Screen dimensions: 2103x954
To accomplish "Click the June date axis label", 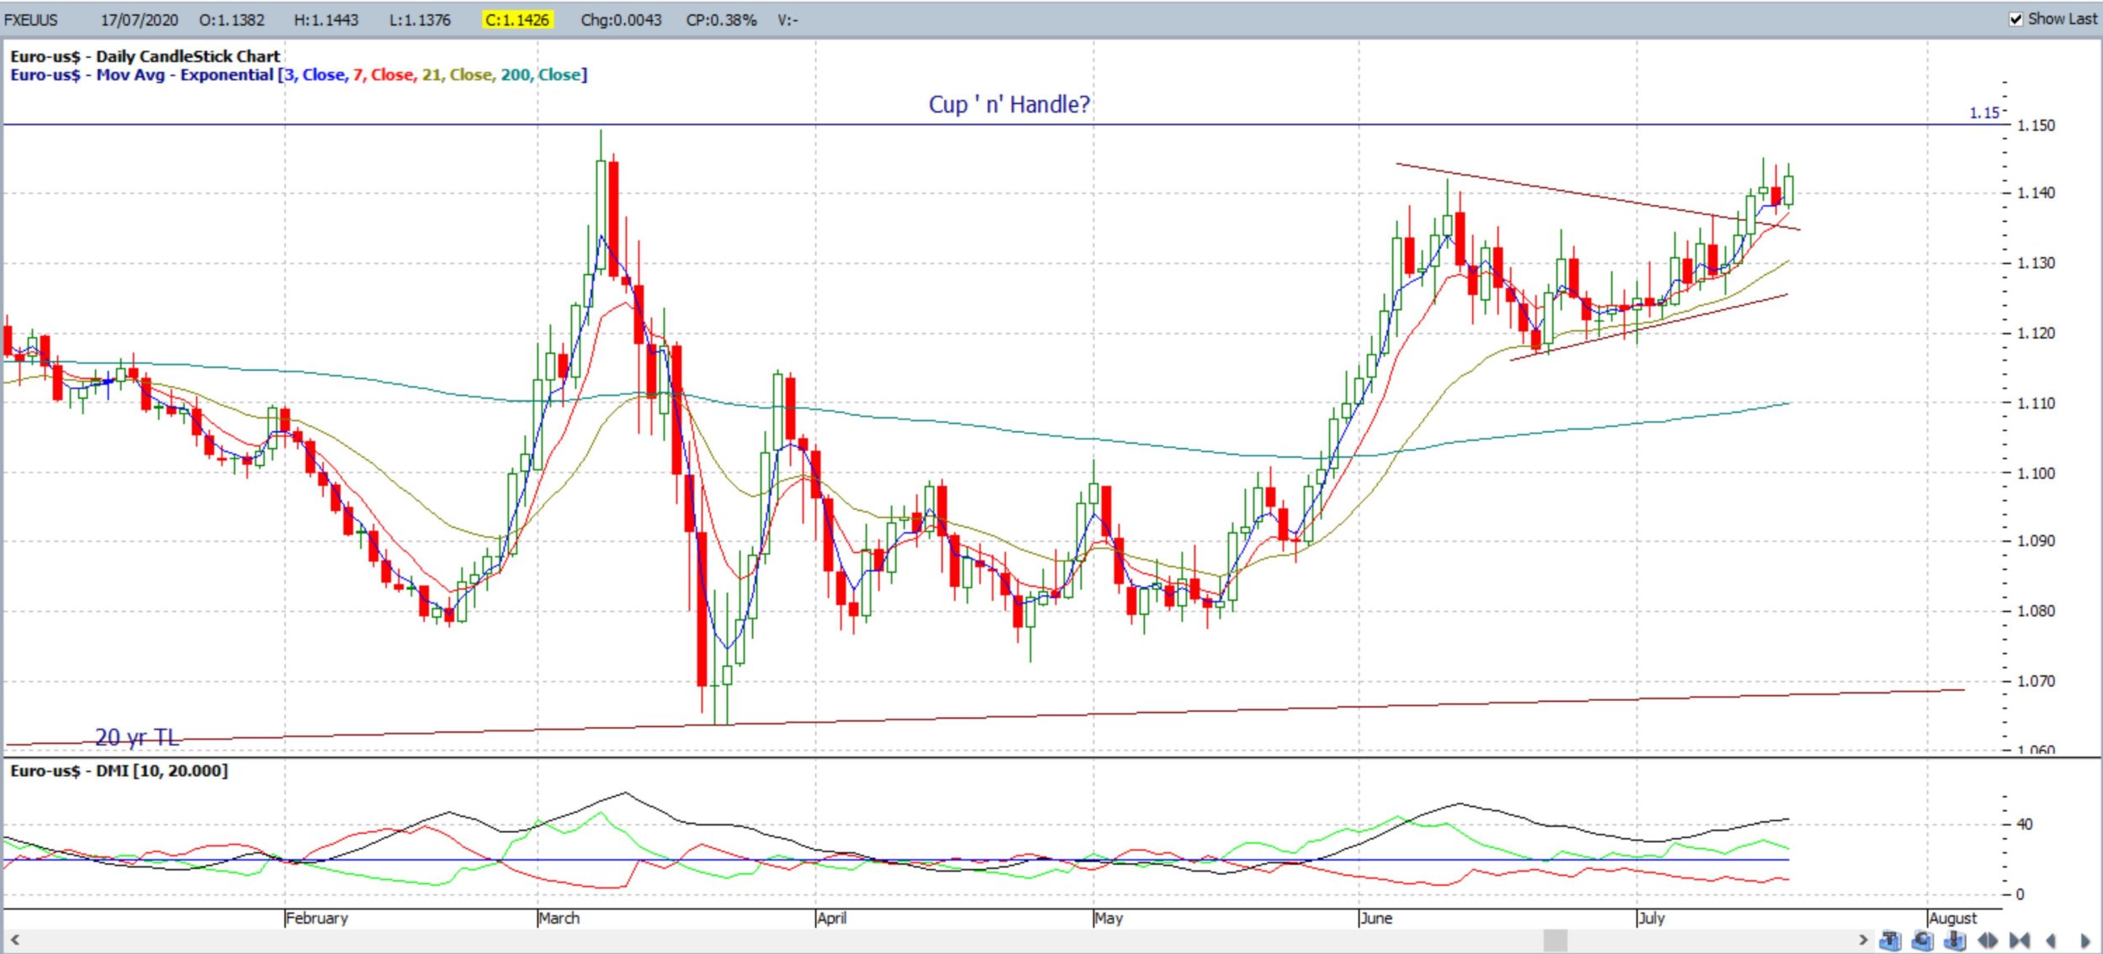I will pyautogui.click(x=1376, y=918).
